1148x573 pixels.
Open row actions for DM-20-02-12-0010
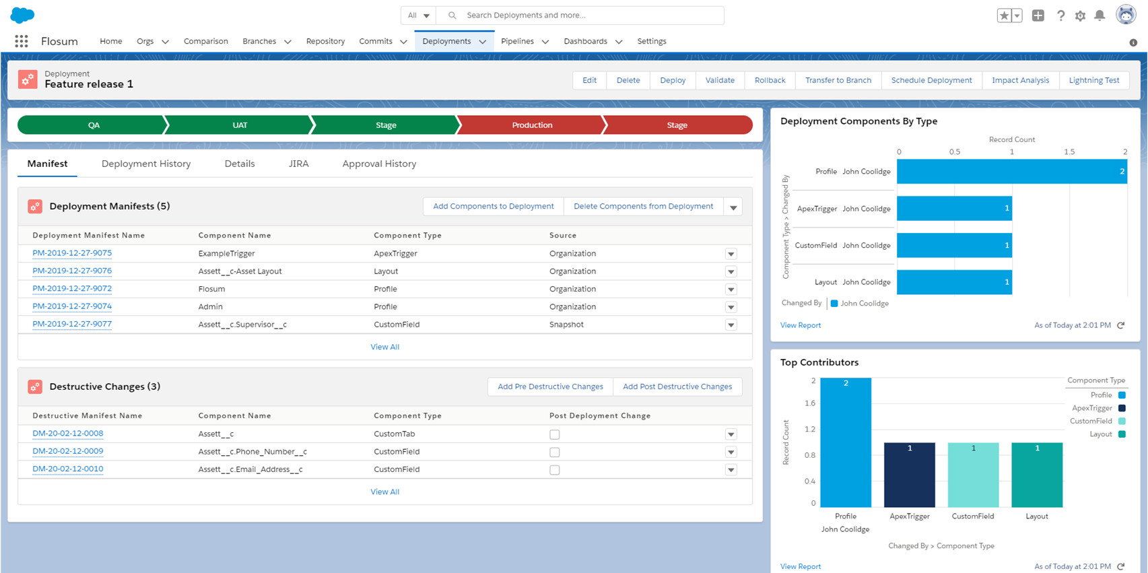[731, 470]
